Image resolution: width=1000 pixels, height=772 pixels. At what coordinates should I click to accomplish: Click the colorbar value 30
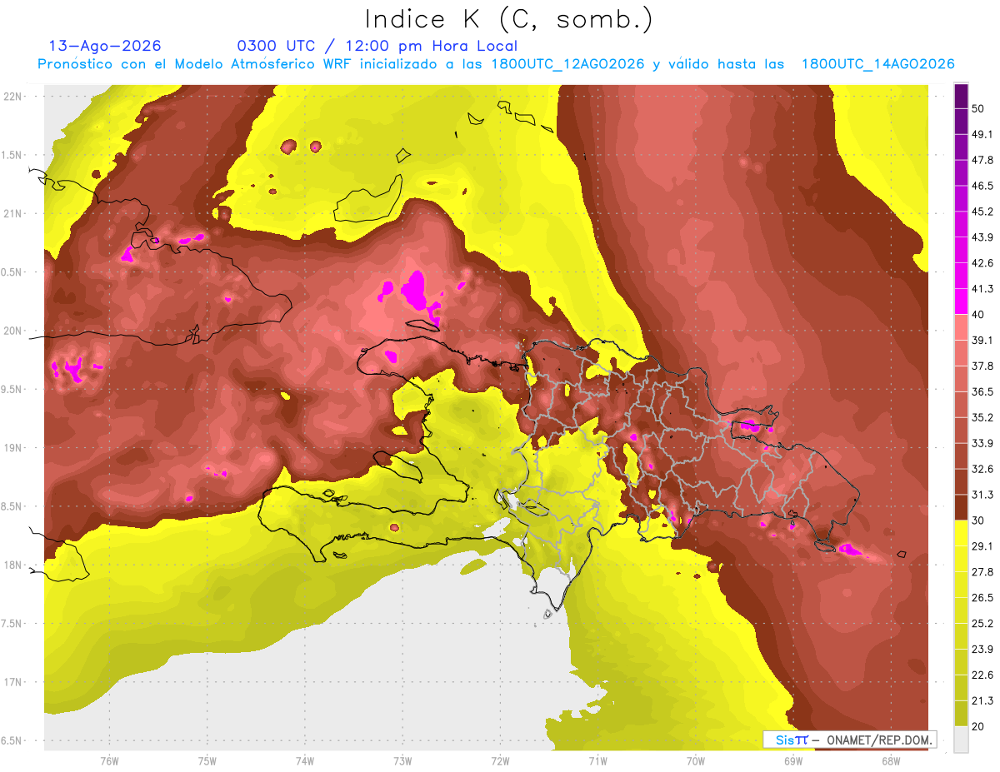click(x=978, y=520)
